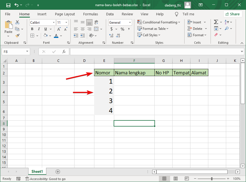Expand the General number format dropdown

pyautogui.click(x=130, y=23)
